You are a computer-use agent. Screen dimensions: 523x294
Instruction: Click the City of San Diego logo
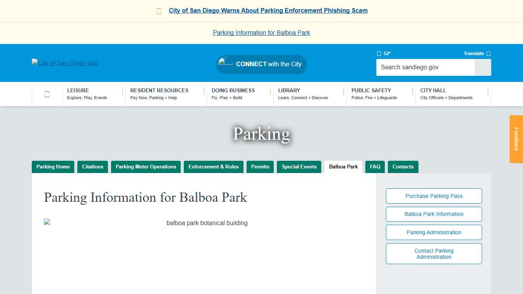65,63
